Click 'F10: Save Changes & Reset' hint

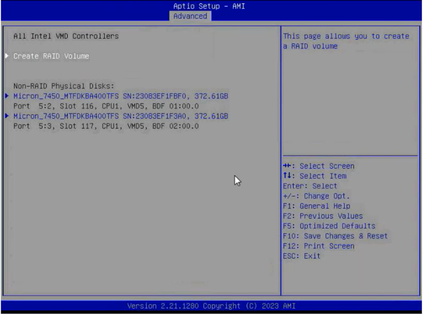(x=335, y=235)
